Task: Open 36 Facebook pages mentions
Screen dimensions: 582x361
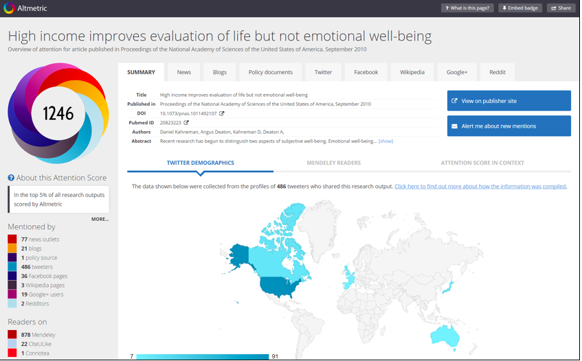Action: click(x=44, y=276)
